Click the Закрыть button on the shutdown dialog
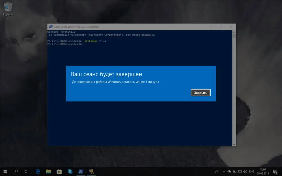Image resolution: width=282 pixels, height=176 pixels. tap(201, 92)
